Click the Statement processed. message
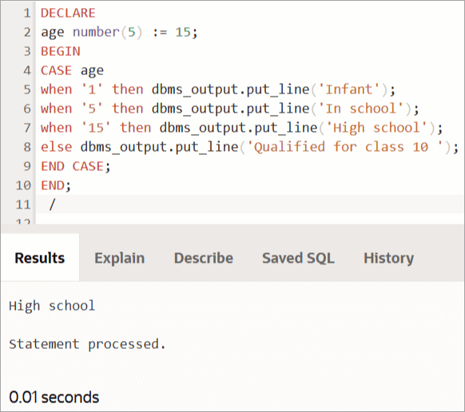The image size is (465, 412). click(87, 344)
